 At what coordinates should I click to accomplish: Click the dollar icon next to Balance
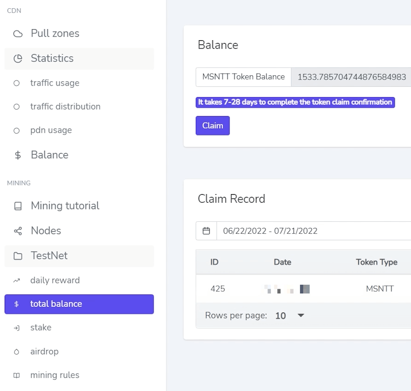pos(18,155)
